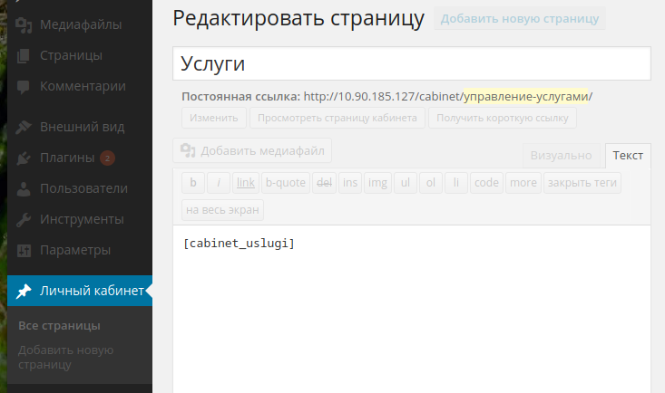Screen dimensions: 665x393
Task: Select the Текст editor tab
Action: click(628, 156)
